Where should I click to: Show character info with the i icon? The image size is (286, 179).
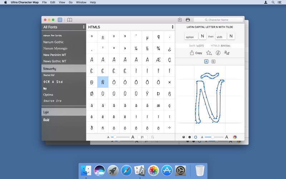click(218, 53)
